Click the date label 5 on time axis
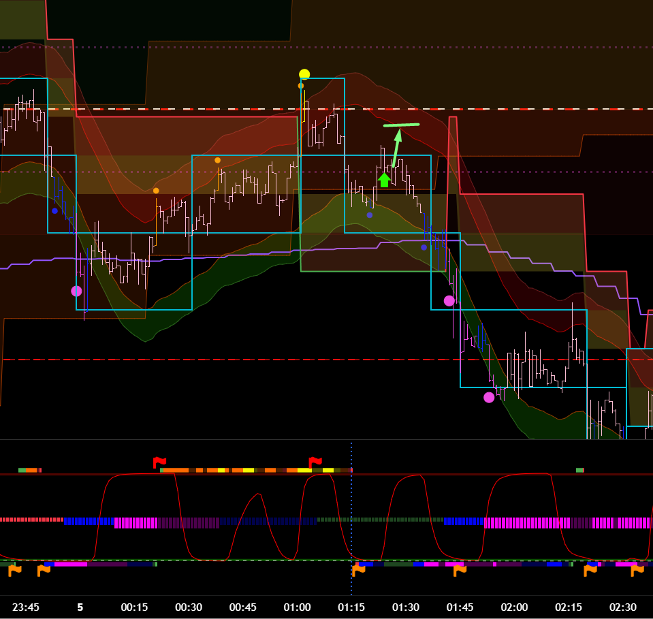Image resolution: width=653 pixels, height=619 pixels. [x=80, y=607]
